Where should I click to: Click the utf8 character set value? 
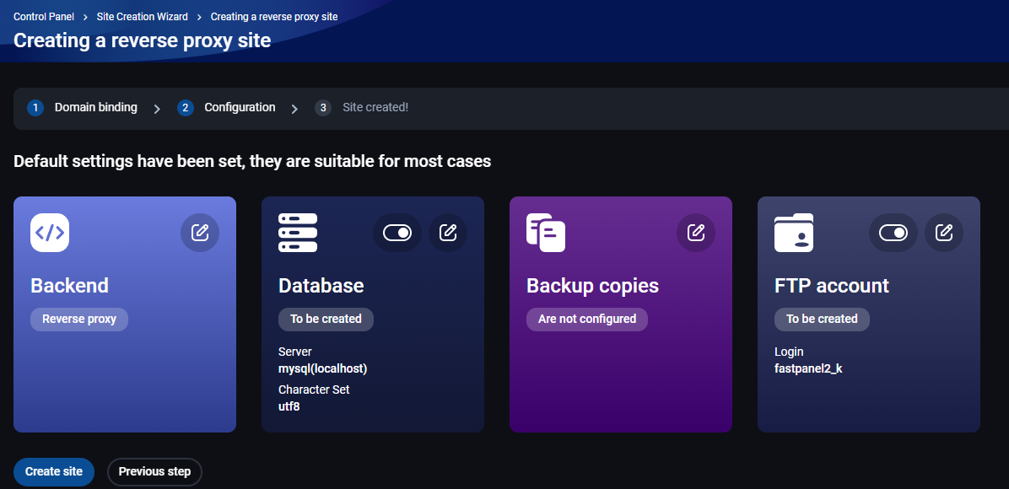click(289, 406)
